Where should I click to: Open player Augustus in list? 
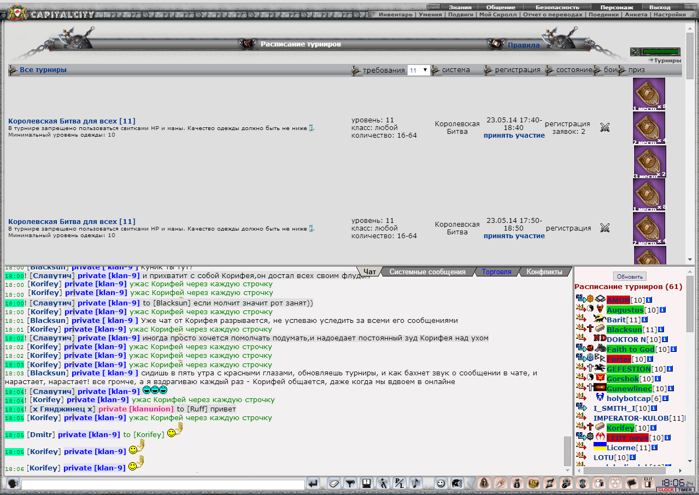click(x=625, y=310)
